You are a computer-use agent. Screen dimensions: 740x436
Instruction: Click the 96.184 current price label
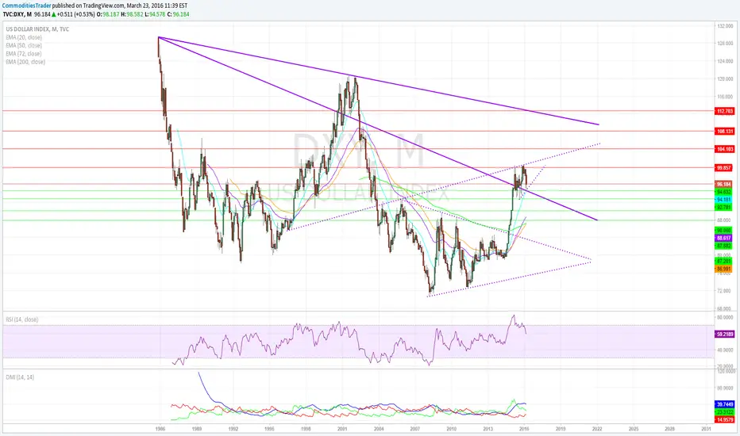point(724,184)
